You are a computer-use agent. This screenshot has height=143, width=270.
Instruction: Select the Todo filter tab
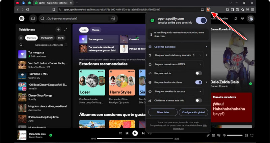(84, 30)
